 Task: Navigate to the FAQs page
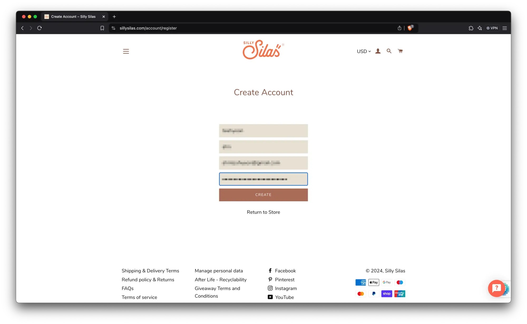[x=128, y=288]
